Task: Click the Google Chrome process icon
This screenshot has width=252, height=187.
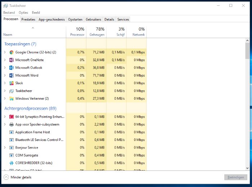Action: tap(12, 52)
